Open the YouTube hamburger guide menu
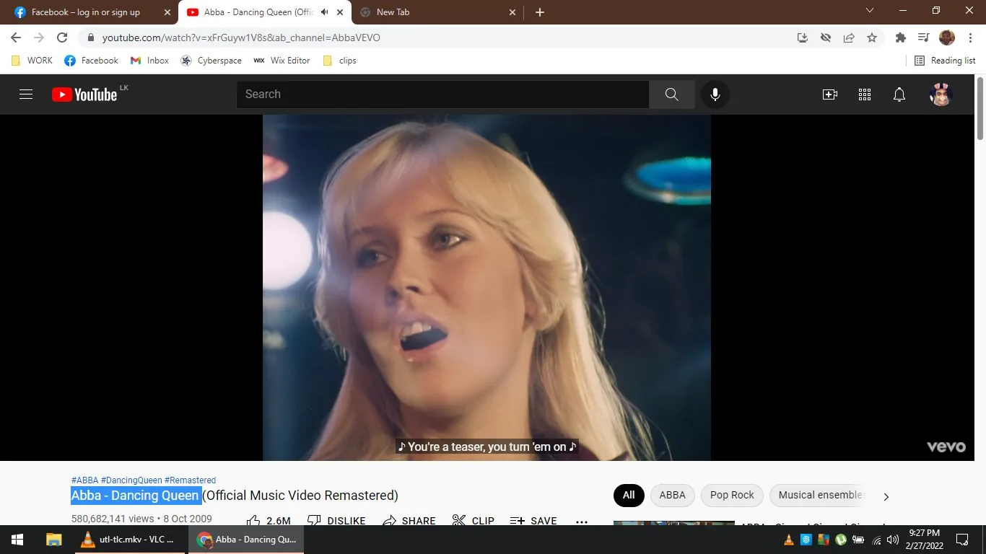986x554 pixels. [x=25, y=94]
